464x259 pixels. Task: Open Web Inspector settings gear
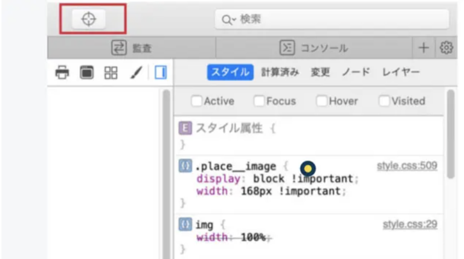(x=446, y=48)
